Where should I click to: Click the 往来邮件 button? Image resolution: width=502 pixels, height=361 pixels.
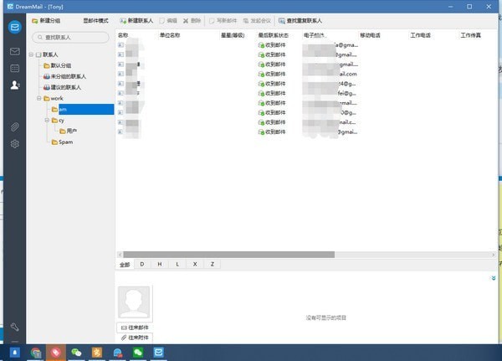coord(134,327)
